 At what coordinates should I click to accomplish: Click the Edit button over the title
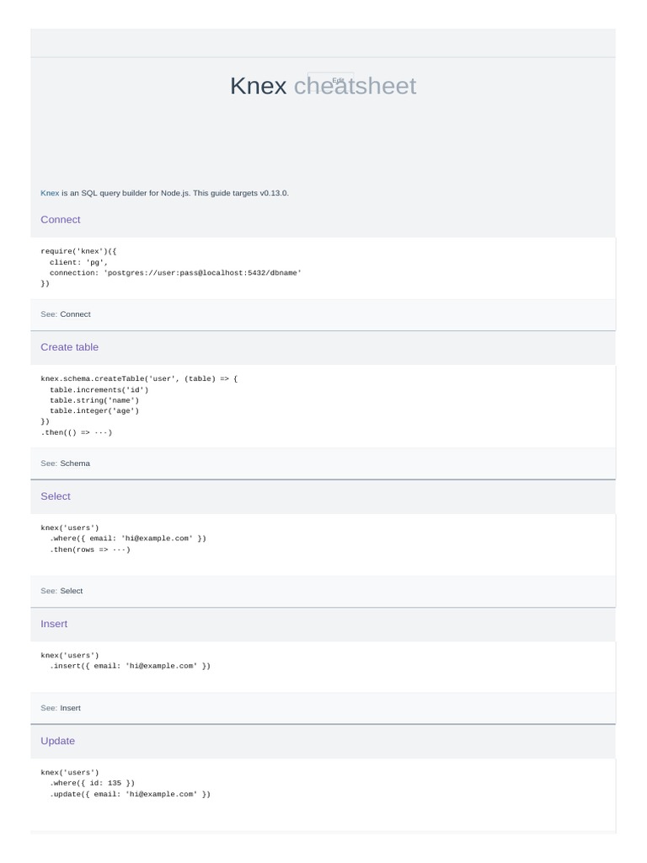[337, 80]
